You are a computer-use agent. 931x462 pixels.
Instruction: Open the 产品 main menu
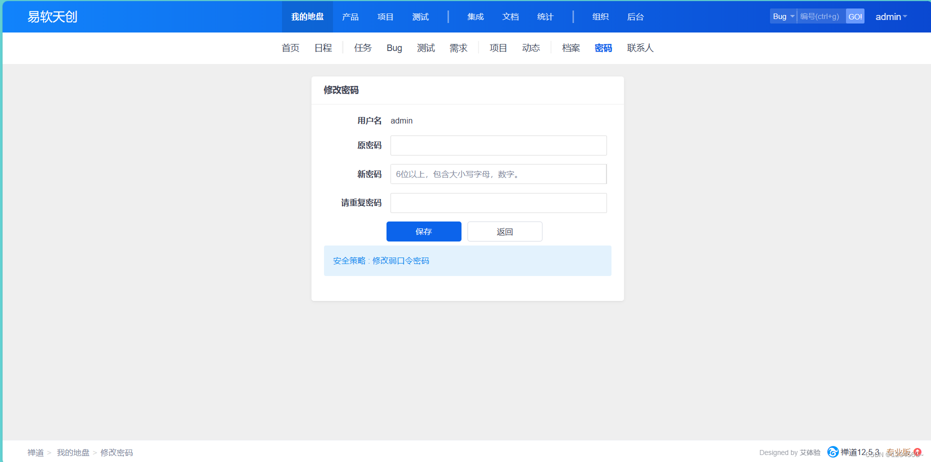point(350,16)
